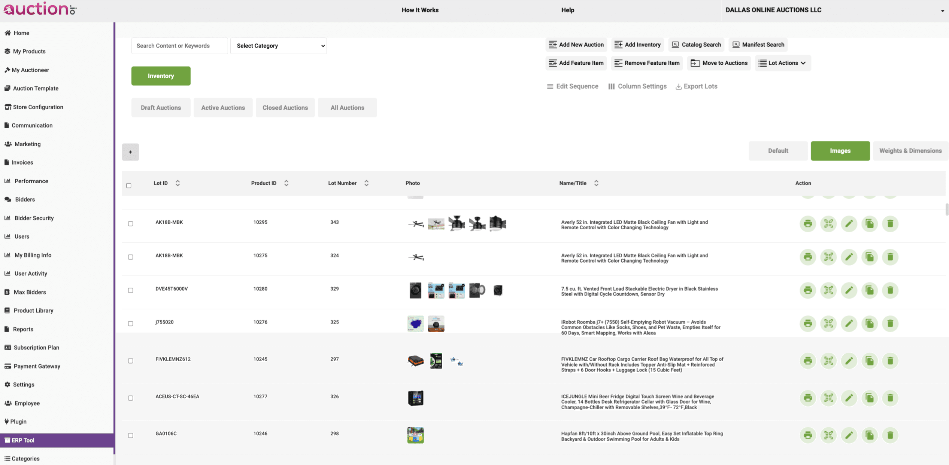
Task: Expand the Lot Actions menu
Action: [x=782, y=63]
